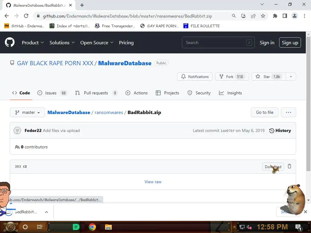Click the muted volume tray icon
Screen dimensions: 311x233
[x=249, y=227]
